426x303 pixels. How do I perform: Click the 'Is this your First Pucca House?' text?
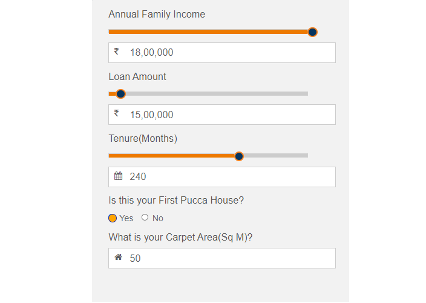pyautogui.click(x=176, y=201)
